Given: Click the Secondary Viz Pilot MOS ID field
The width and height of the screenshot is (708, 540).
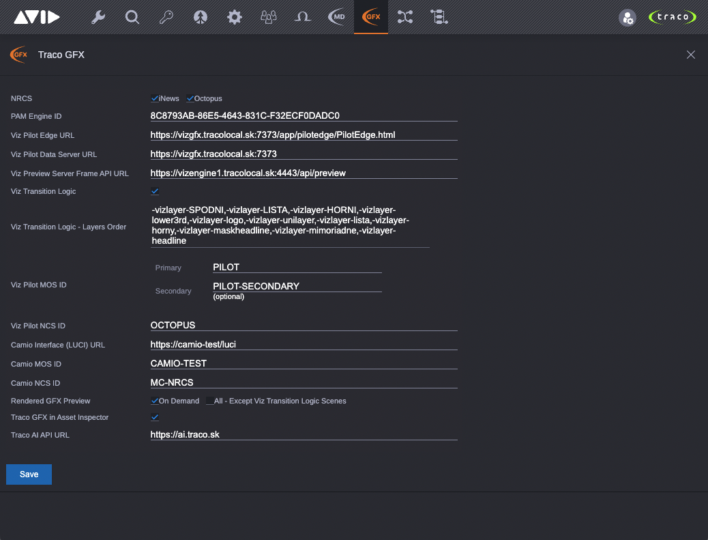Looking at the screenshot, I should pos(297,286).
